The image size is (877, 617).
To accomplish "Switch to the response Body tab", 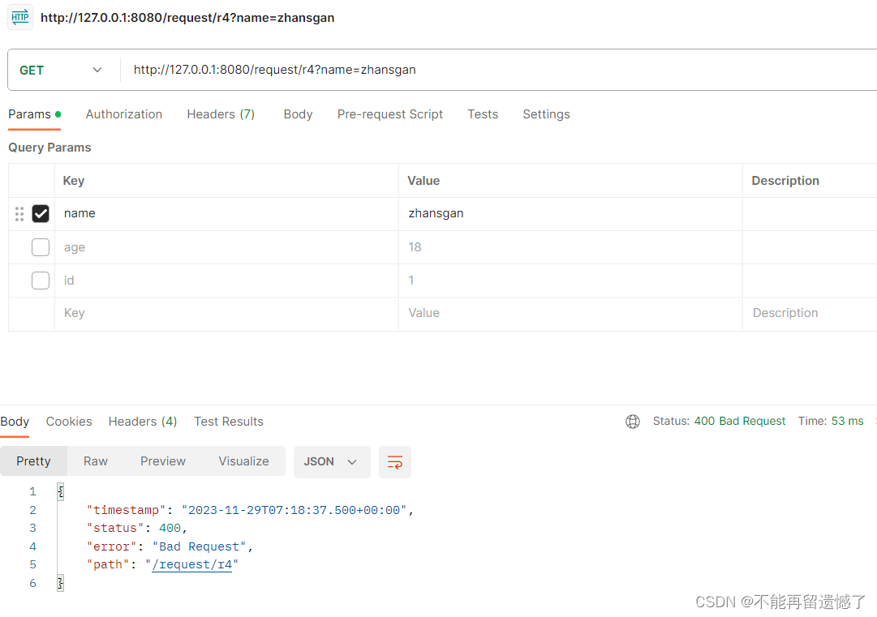I will point(15,422).
